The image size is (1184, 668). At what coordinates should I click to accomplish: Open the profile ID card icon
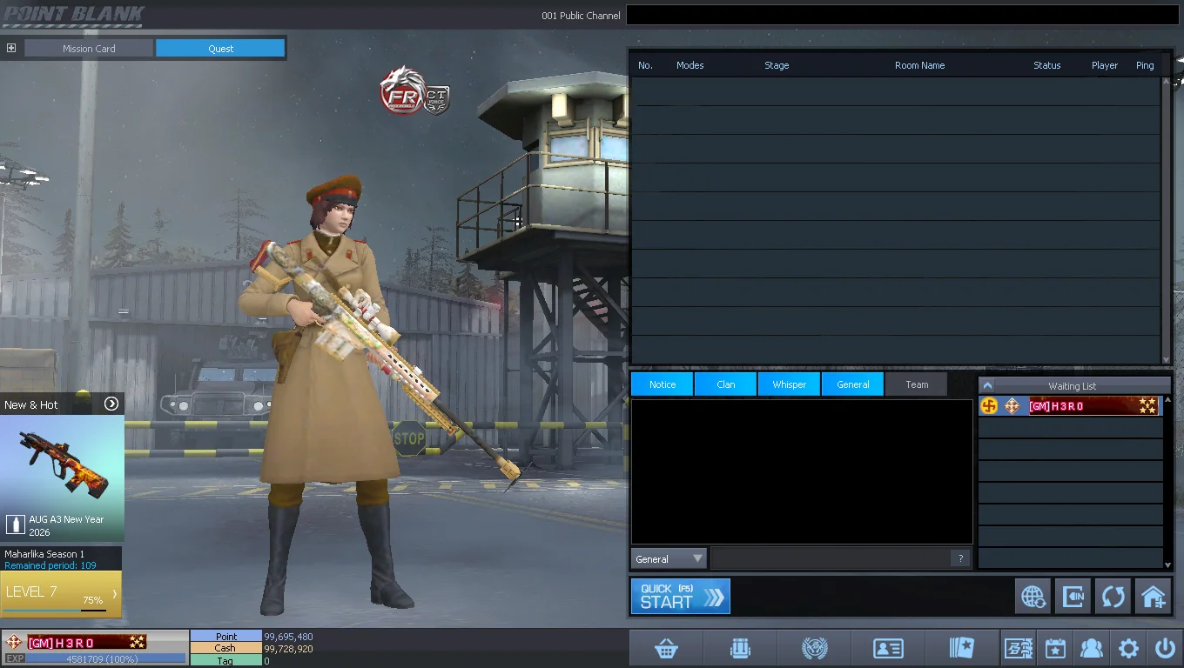(888, 648)
